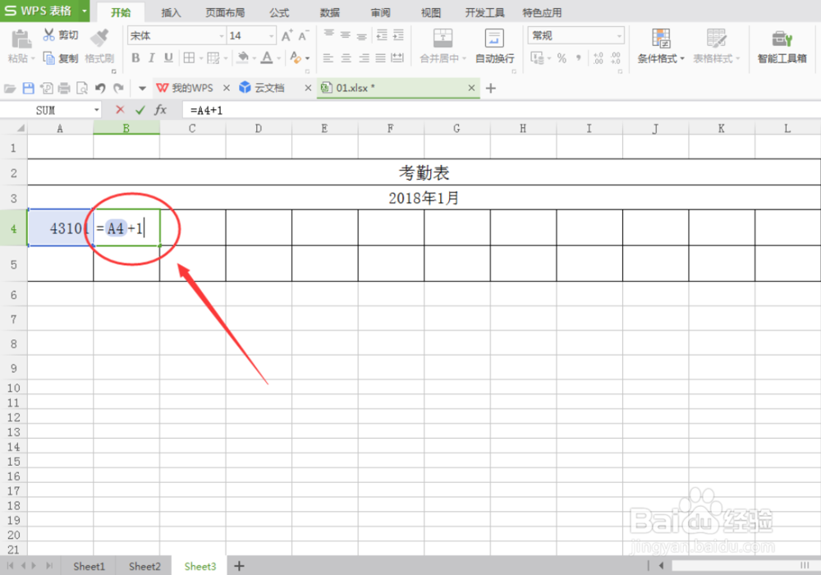821x575 pixels.
Task: Confirm formula with the green checkmark button
Action: (x=139, y=109)
